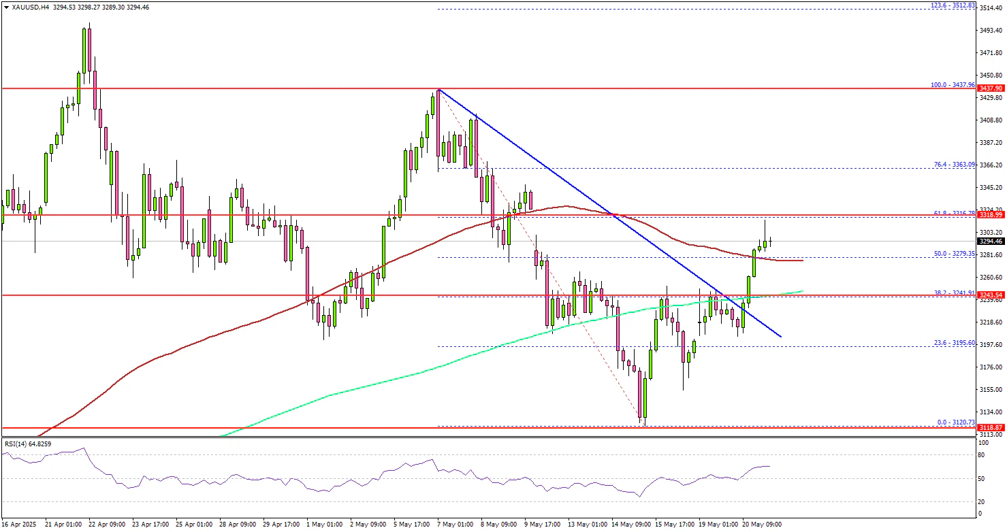Screen dimensions: 1007x532
Task: Click the 0.0 - 3120.73 Fibonacci label
Action: [x=956, y=422]
